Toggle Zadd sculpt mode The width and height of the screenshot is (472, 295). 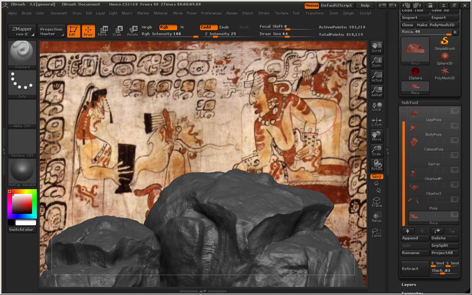tap(209, 27)
